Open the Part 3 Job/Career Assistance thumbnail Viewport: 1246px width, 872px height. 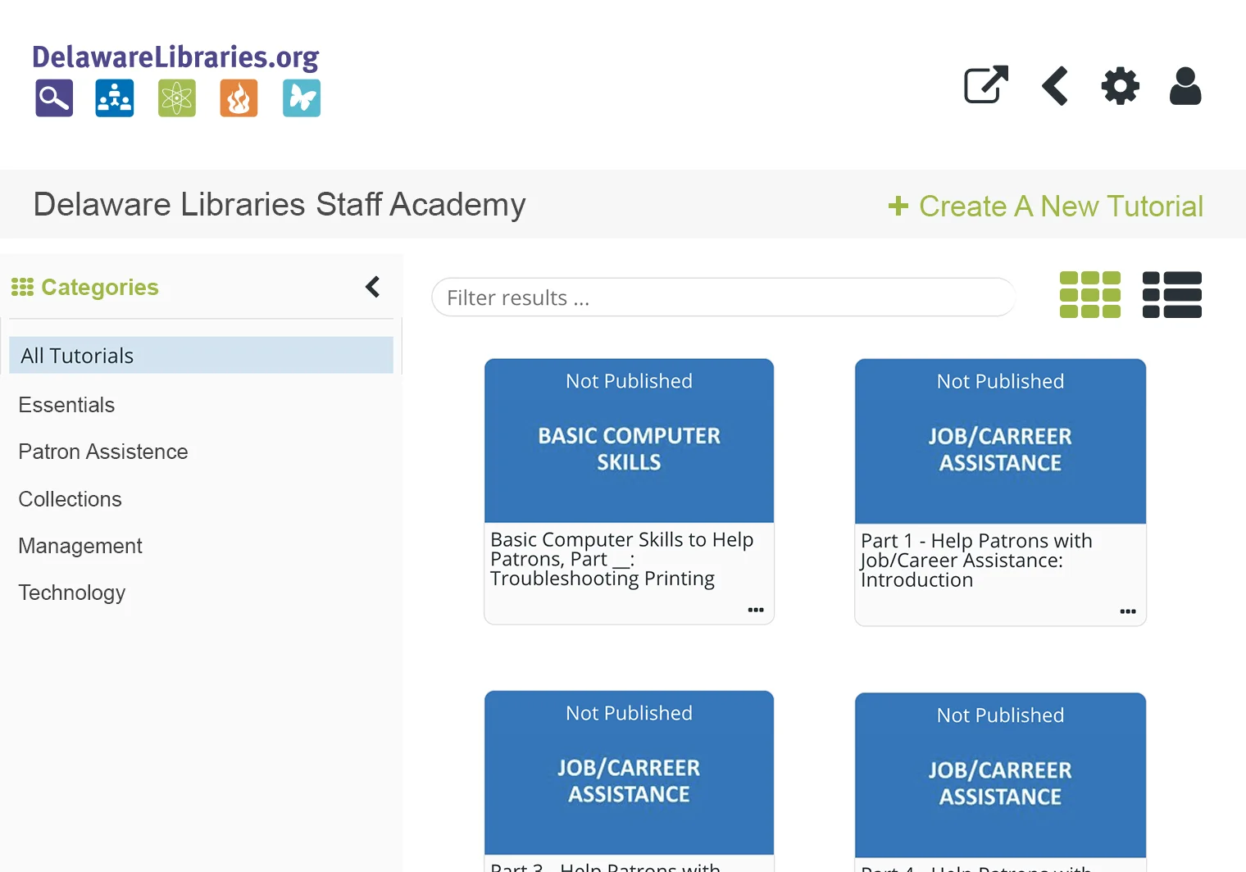(x=630, y=773)
